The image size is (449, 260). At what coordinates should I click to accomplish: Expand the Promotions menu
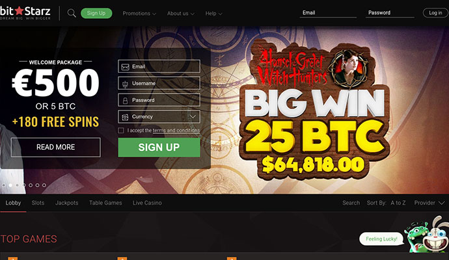(x=139, y=14)
